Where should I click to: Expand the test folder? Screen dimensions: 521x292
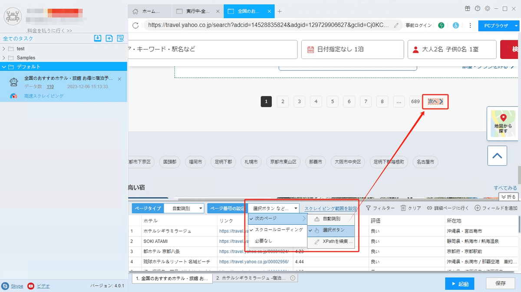pyautogui.click(x=4, y=49)
